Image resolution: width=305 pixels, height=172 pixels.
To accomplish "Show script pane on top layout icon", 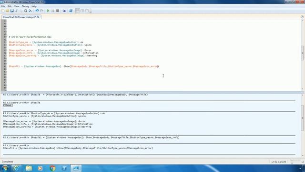I will click(x=77, y=11).
